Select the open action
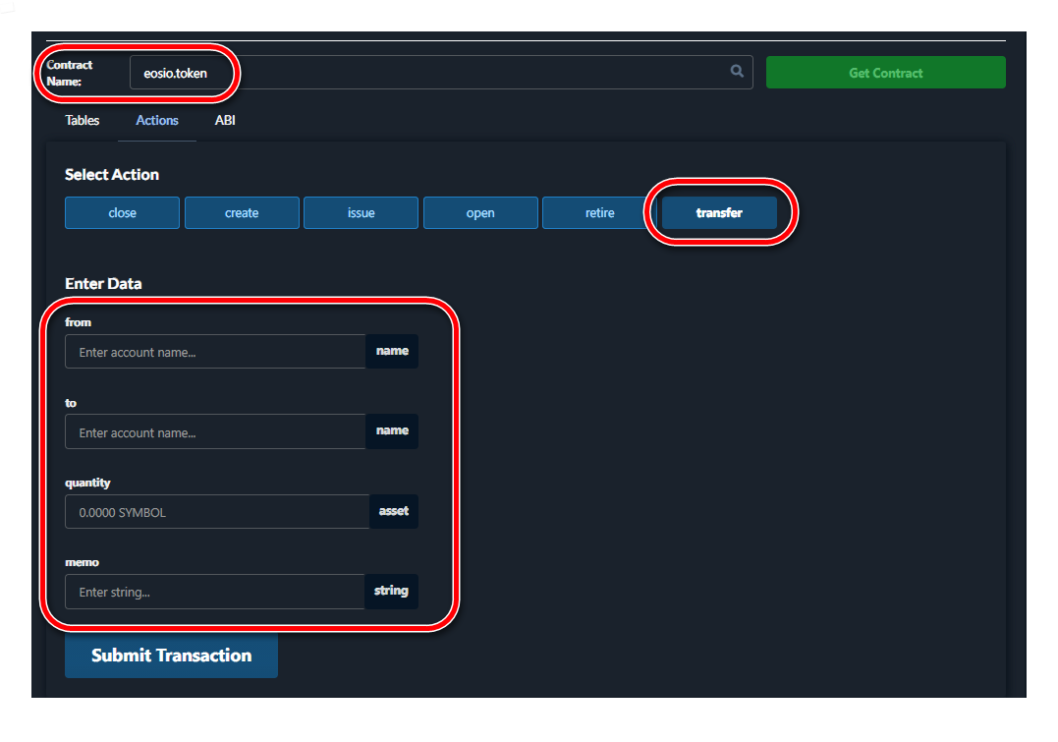This screenshot has width=1058, height=742. pos(480,212)
